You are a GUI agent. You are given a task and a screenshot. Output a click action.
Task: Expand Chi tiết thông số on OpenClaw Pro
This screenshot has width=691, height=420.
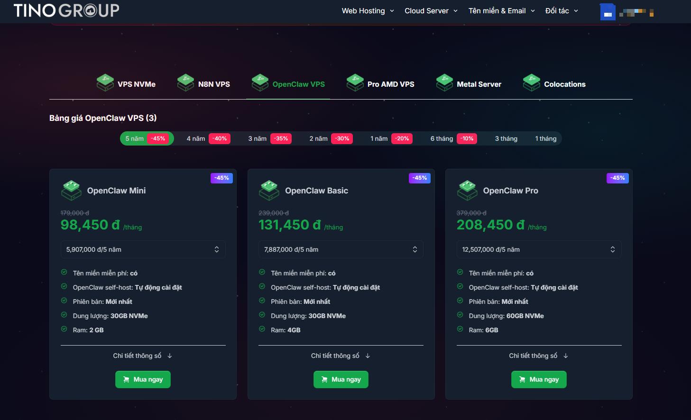point(538,355)
